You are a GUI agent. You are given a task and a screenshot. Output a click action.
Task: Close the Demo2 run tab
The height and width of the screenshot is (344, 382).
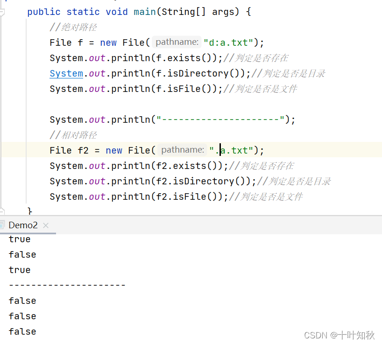[46, 225]
